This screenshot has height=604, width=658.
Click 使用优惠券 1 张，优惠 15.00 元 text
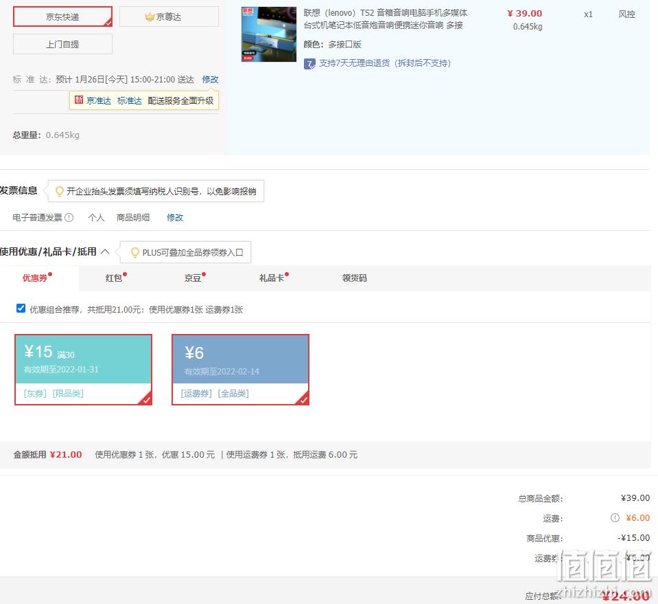(155, 455)
